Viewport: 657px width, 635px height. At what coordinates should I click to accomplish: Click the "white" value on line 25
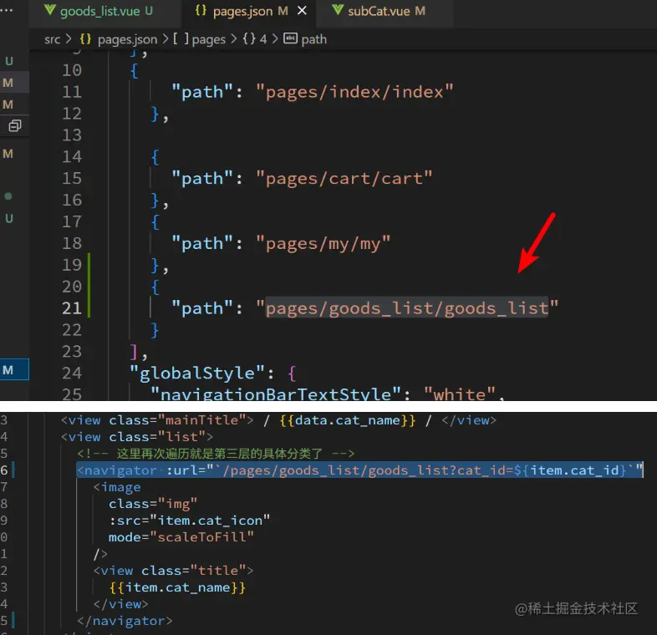click(459, 394)
